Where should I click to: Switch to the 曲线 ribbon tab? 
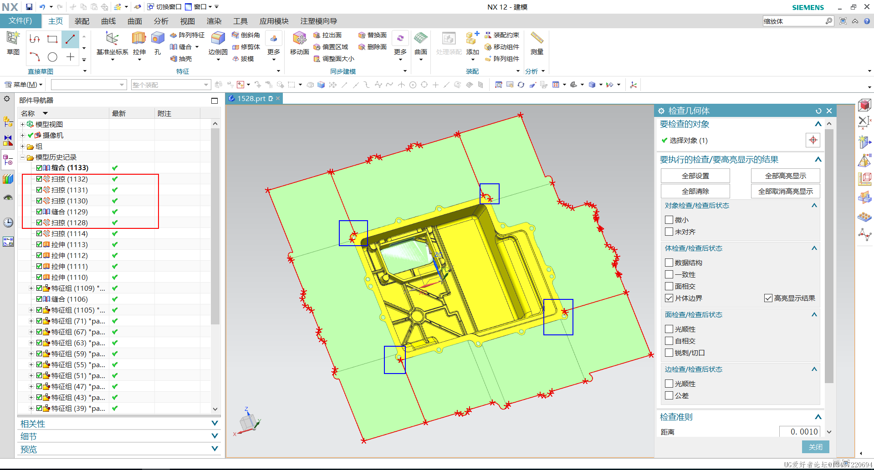click(108, 21)
